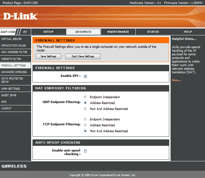Open Virtual Server in sidebar
This screenshot has width=205, height=178.
pyautogui.click(x=11, y=39)
